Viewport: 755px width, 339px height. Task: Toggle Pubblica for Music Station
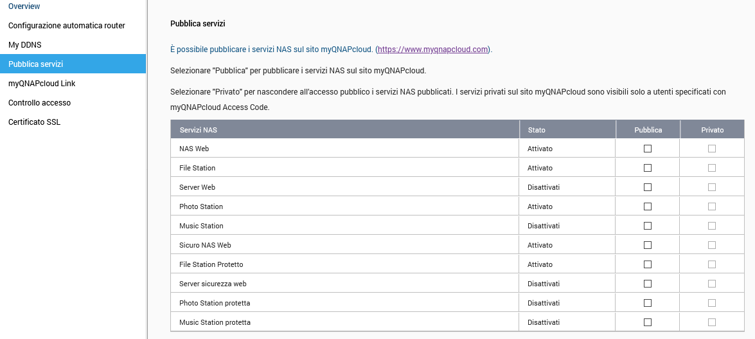(x=648, y=226)
